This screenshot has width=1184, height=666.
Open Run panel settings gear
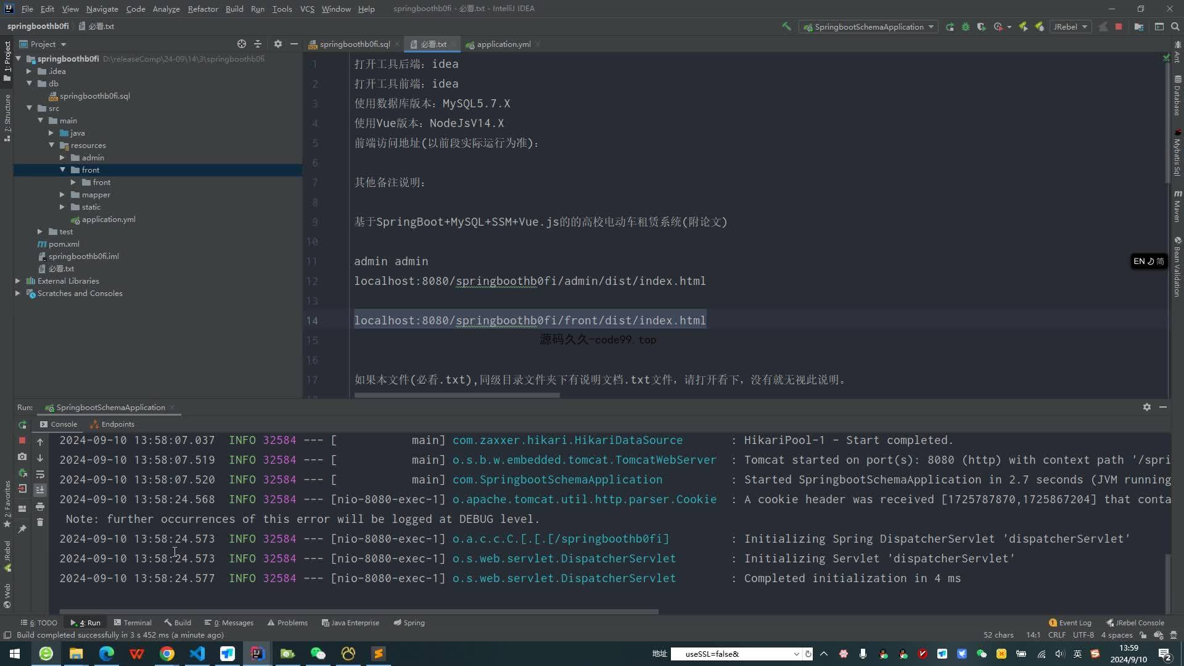[1147, 407]
